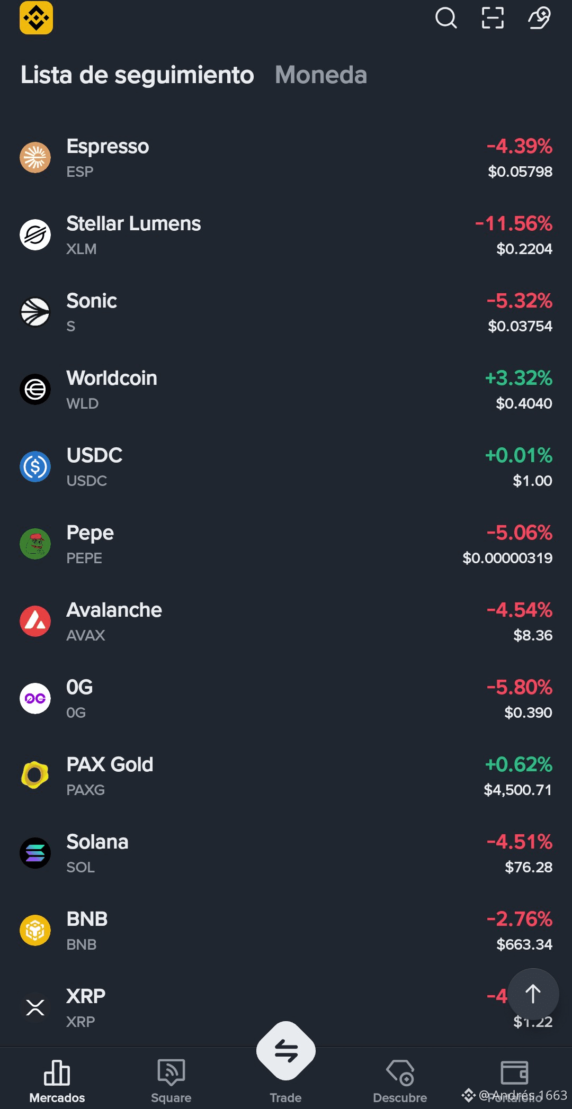Open the Worldcoin WLD listing

pyautogui.click(x=286, y=390)
